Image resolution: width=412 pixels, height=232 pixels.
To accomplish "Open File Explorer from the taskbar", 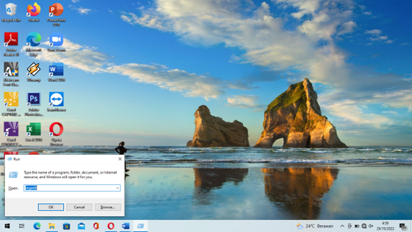I will coord(52,226).
